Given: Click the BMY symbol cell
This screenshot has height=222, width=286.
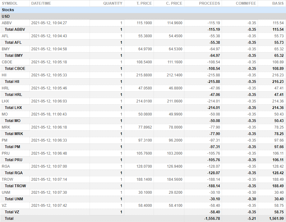Looking at the screenshot, I should click(6, 49).
